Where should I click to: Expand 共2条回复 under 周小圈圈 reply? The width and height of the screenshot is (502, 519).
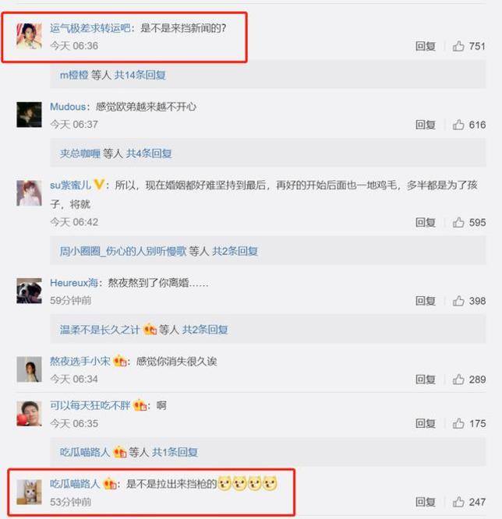[235, 251]
